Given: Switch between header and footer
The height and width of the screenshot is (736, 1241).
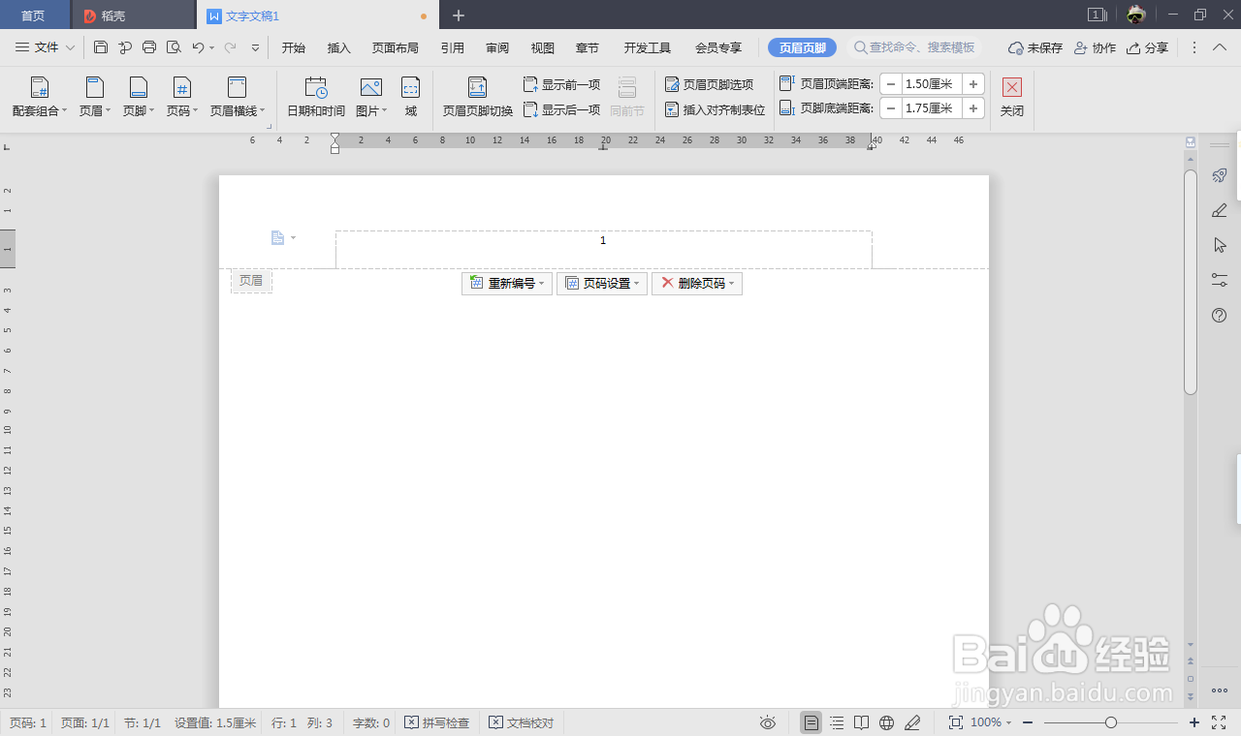Looking at the screenshot, I should (475, 97).
